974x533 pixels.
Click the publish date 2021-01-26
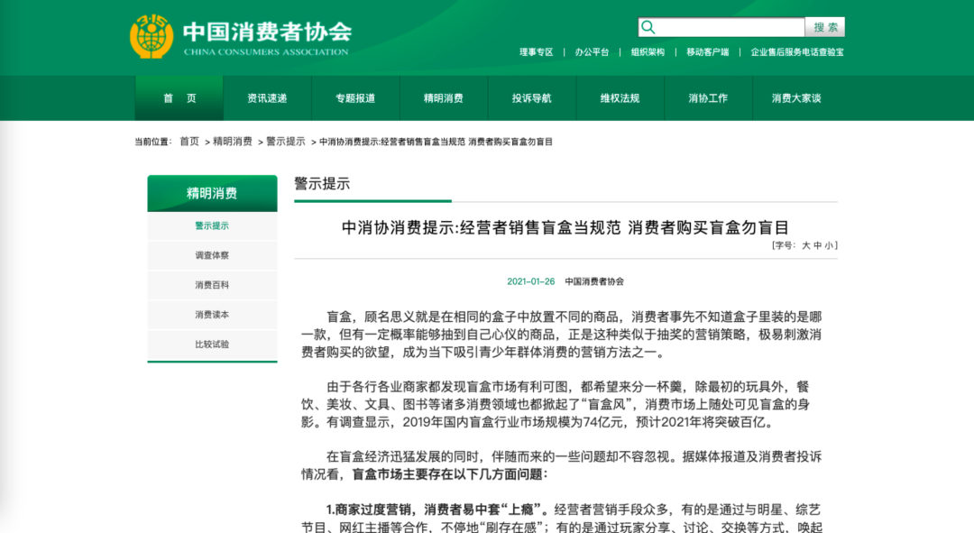click(x=530, y=281)
